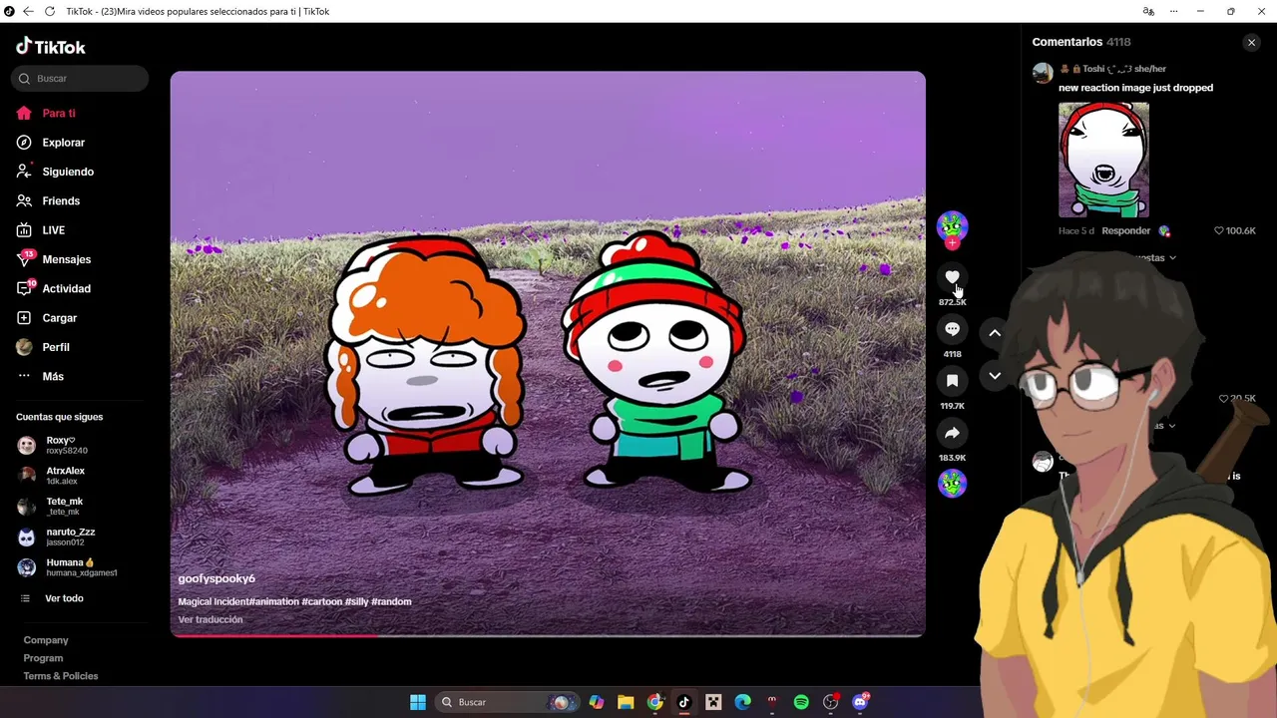Like the video with the heart icon
The height and width of the screenshot is (718, 1277).
(952, 277)
